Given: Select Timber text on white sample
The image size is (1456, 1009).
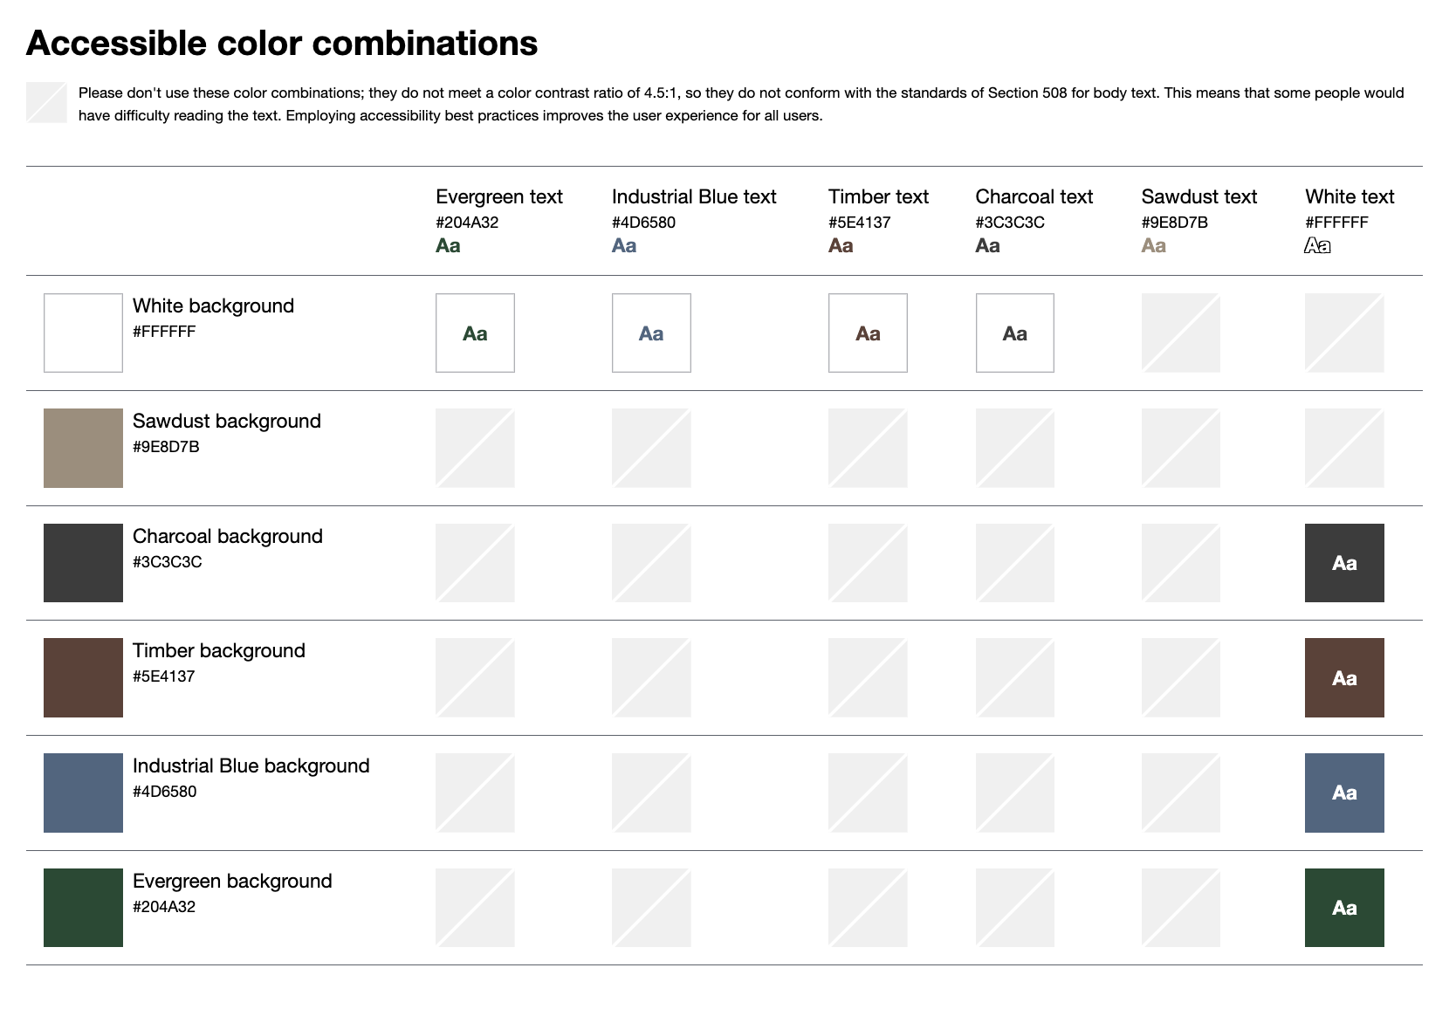Looking at the screenshot, I should 868,333.
